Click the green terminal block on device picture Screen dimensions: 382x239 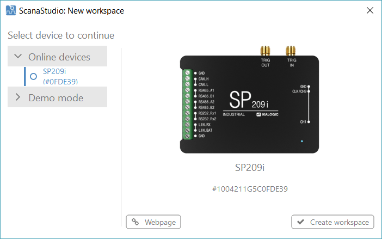click(189, 105)
